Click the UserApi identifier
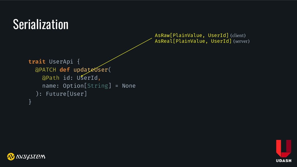Image resolution: width=297 pixels, height=167 pixels. pyautogui.click(x=61, y=61)
